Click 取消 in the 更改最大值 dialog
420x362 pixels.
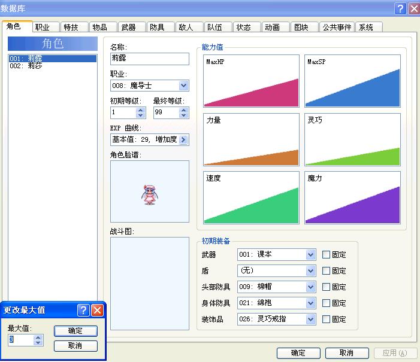(75, 346)
